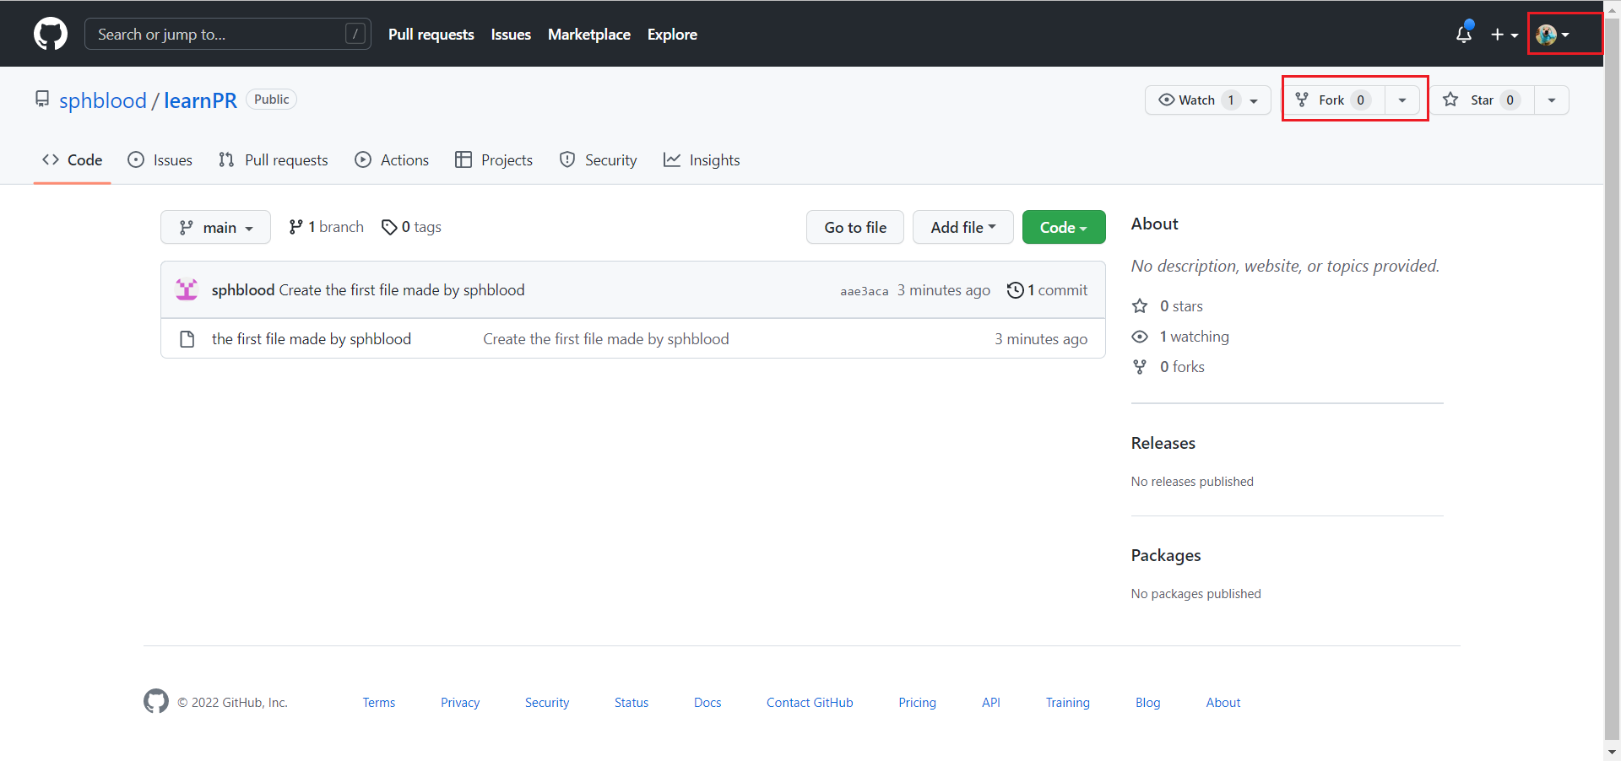Open sphblood author name in commit bar
Image resolution: width=1621 pixels, height=761 pixels.
[243, 290]
